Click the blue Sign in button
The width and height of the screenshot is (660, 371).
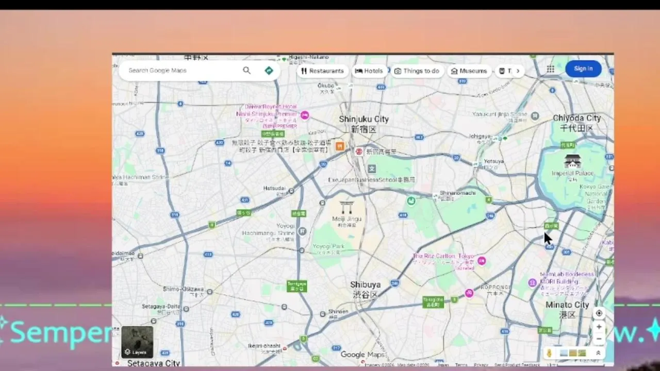pyautogui.click(x=583, y=69)
